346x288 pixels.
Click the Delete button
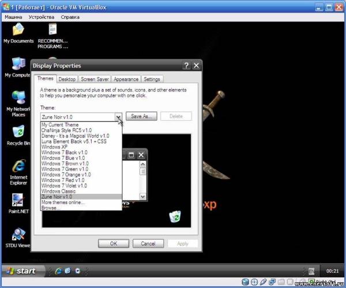[x=176, y=116]
